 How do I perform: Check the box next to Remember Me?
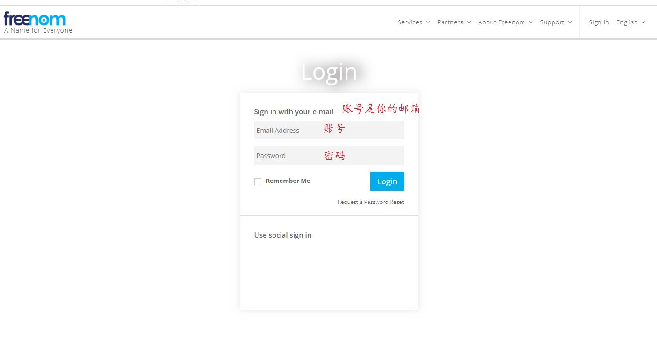tap(258, 181)
